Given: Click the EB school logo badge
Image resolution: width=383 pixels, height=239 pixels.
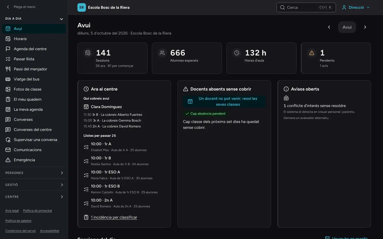Looking at the screenshot, I should point(82,7).
